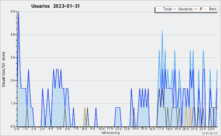Image resolution: width=221 pixels, height=136 pixels.
Task: Click the light blue Total legend line
Action: (159, 9)
